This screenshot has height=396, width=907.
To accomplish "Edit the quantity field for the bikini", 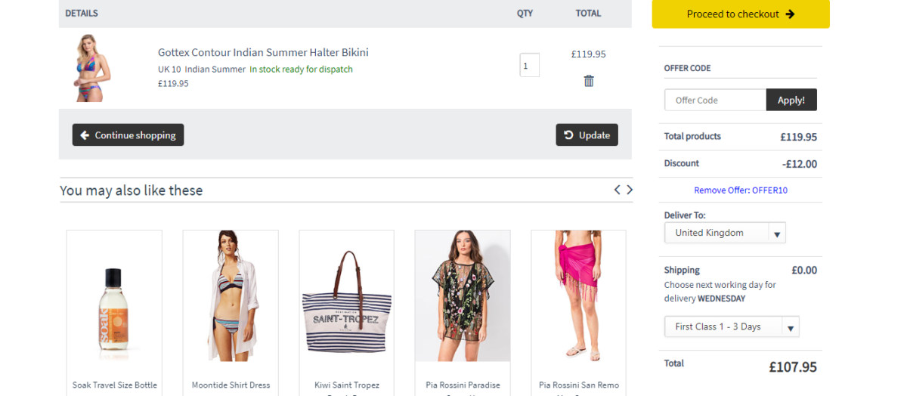I will click(x=530, y=65).
